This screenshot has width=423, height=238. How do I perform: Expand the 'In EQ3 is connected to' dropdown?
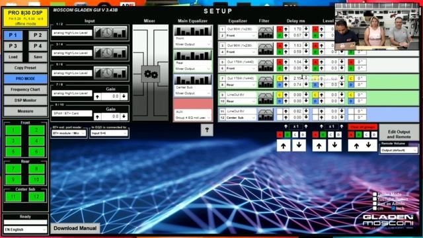[108, 134]
